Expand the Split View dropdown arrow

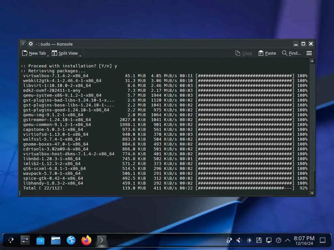coord(80,56)
